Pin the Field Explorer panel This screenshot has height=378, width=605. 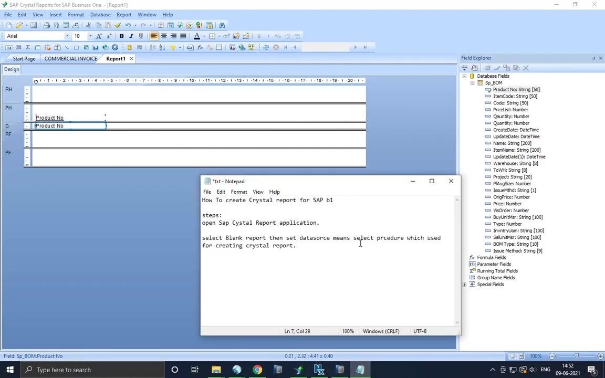pyautogui.click(x=593, y=58)
